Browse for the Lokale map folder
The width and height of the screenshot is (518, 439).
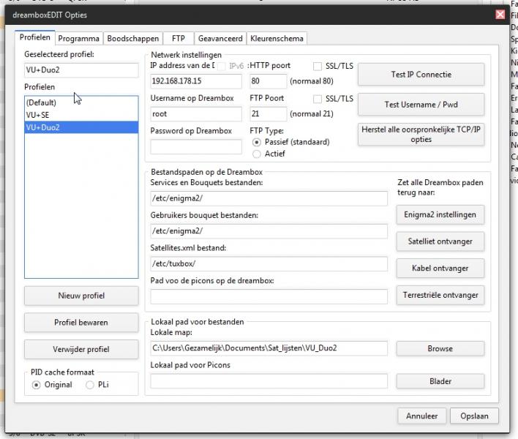pyautogui.click(x=440, y=349)
